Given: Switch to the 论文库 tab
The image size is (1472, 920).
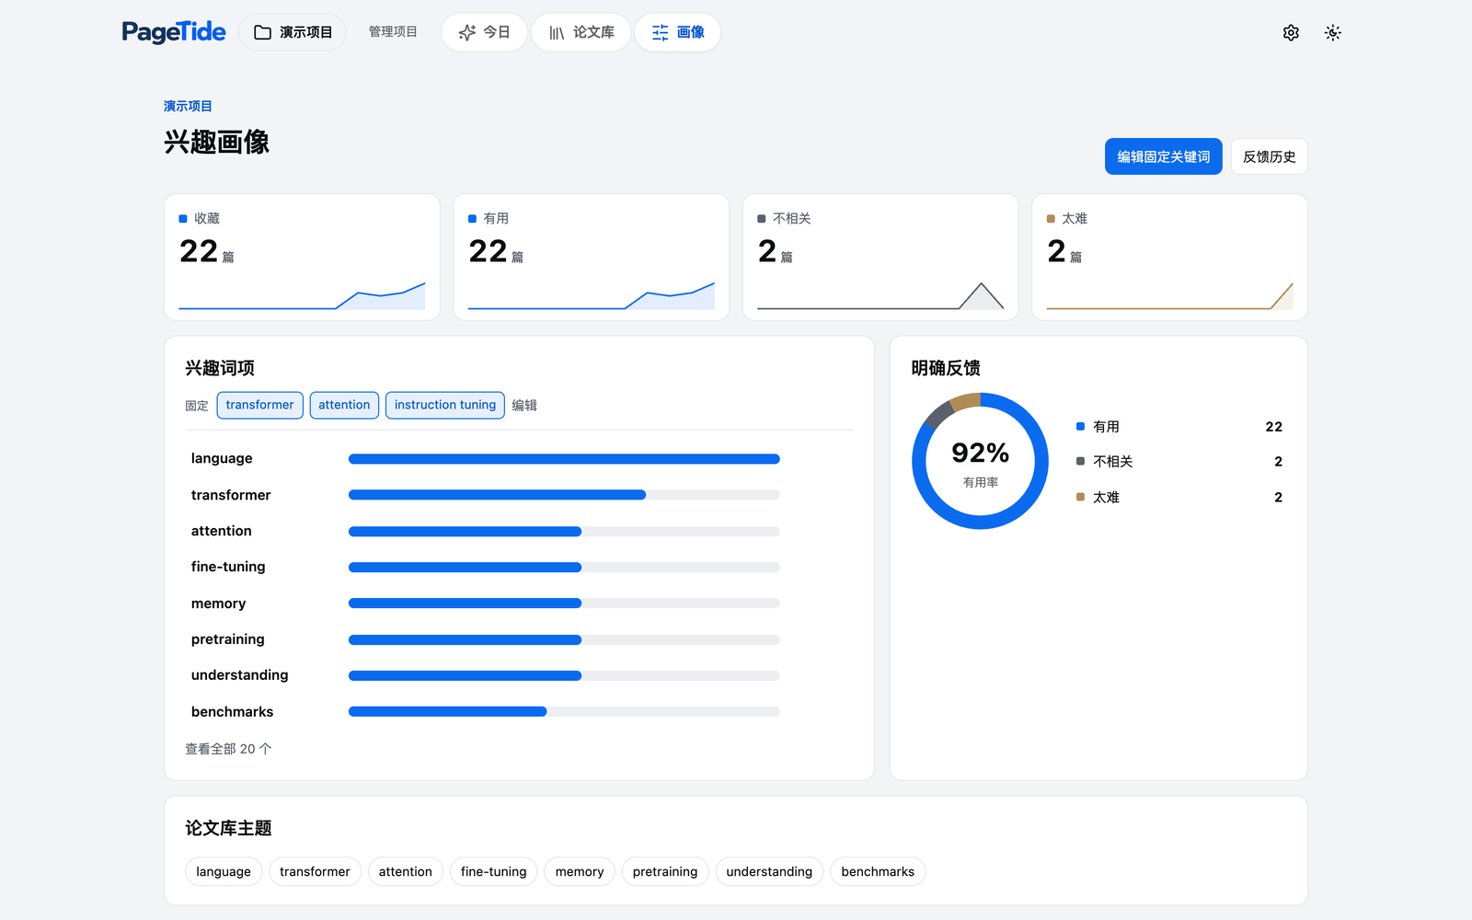Looking at the screenshot, I should coord(581,32).
